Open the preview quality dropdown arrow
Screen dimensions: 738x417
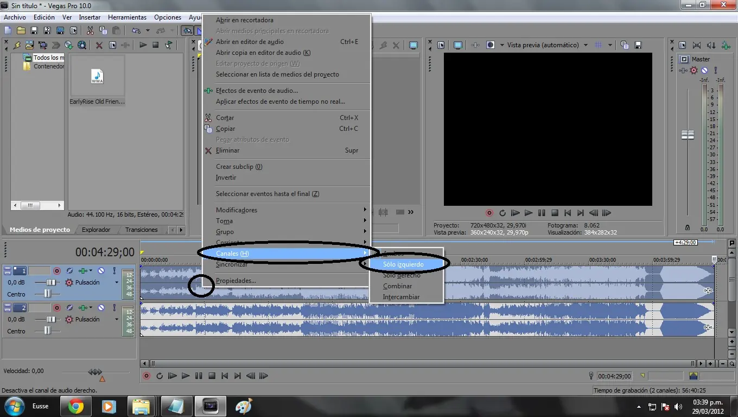click(x=586, y=45)
